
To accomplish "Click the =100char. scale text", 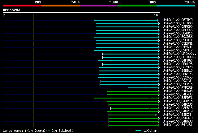I will tap(150, 131).
